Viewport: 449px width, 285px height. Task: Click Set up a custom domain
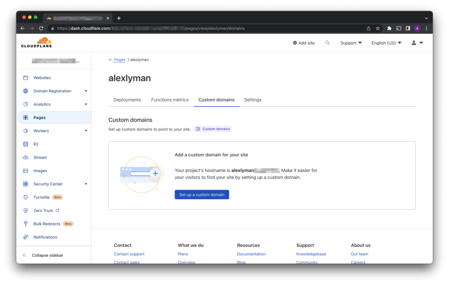[x=202, y=195]
